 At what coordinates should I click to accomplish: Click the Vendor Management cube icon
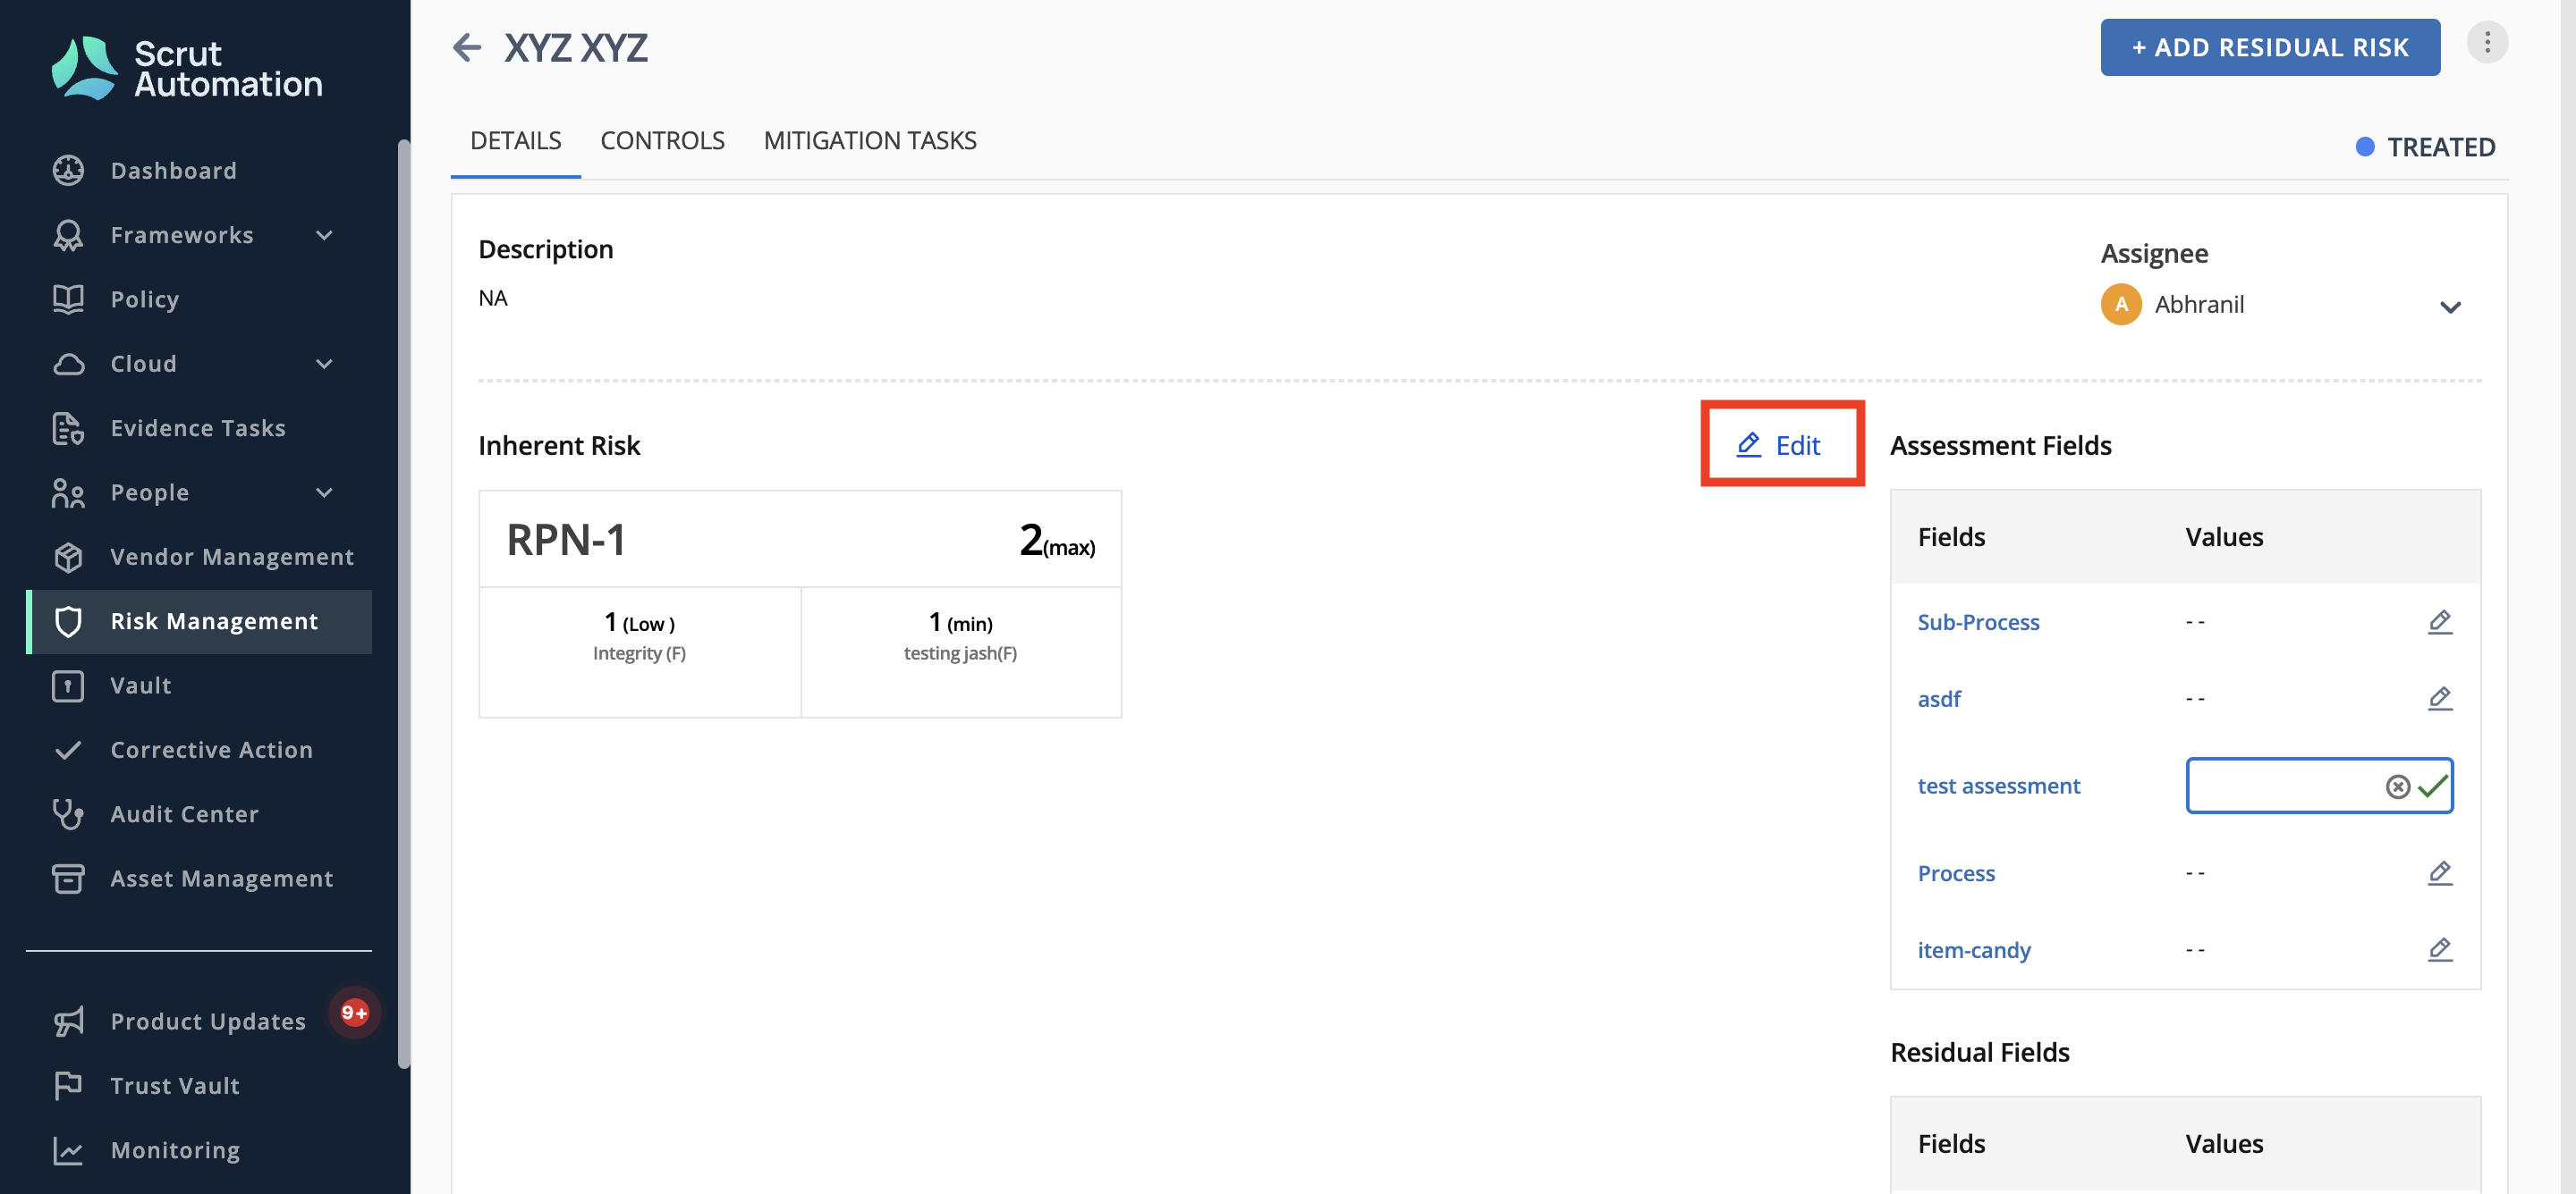68,557
